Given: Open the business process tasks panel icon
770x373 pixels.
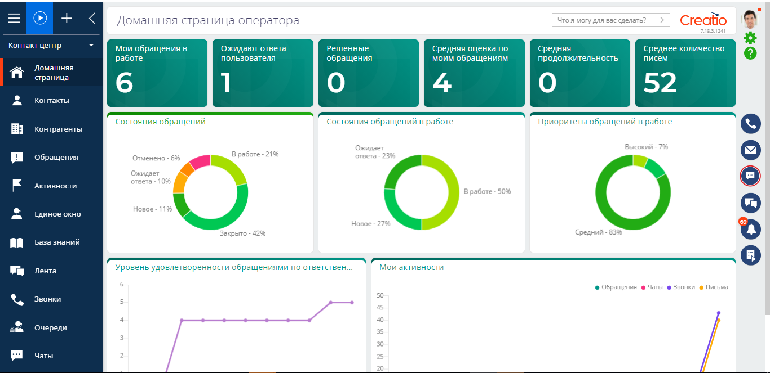Looking at the screenshot, I should (x=751, y=255).
